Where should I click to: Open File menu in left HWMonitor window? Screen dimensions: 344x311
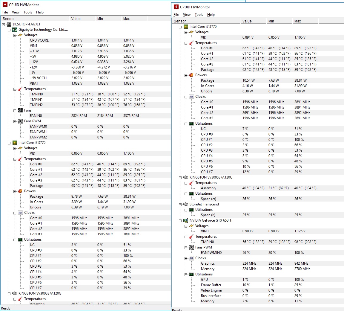[5, 12]
